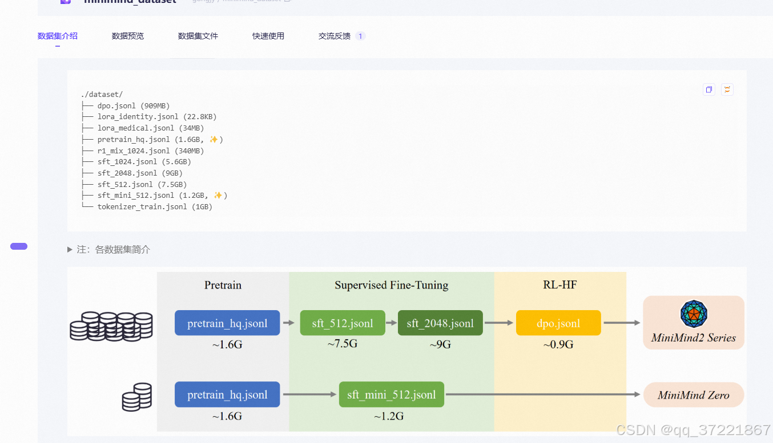Click the MiniMind Zero model badge
This screenshot has height=443, width=773.
tap(694, 395)
